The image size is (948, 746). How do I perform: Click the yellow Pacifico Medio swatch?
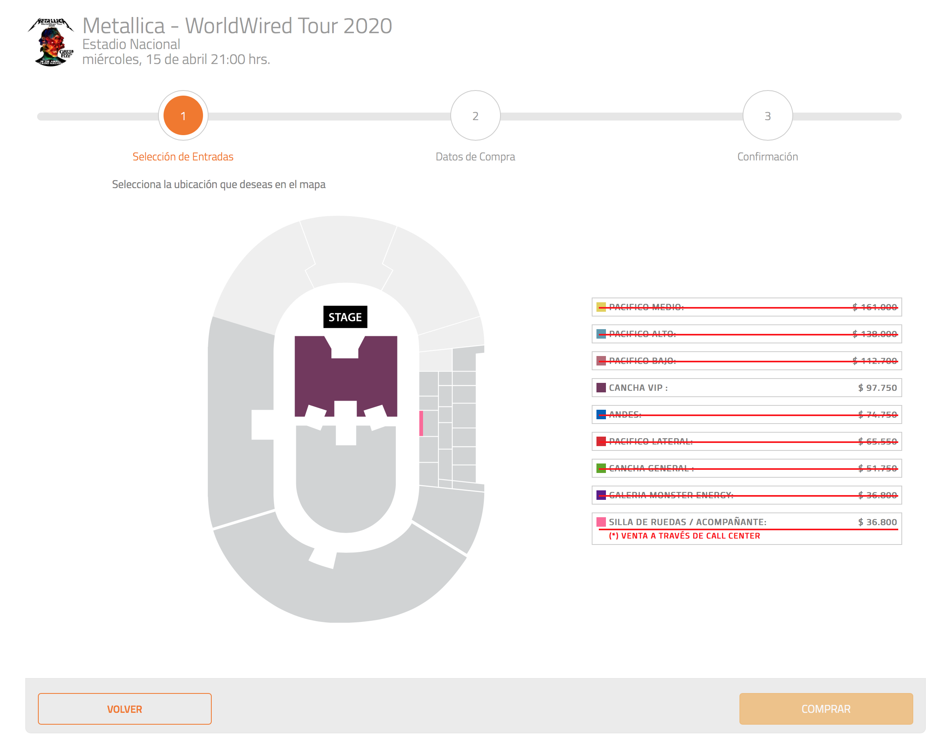pos(601,307)
